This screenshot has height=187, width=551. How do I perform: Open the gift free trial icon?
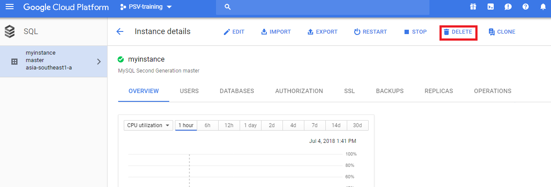coord(473,7)
